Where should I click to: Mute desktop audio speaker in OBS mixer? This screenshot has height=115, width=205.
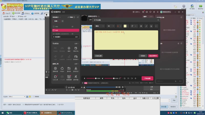click(119, 87)
